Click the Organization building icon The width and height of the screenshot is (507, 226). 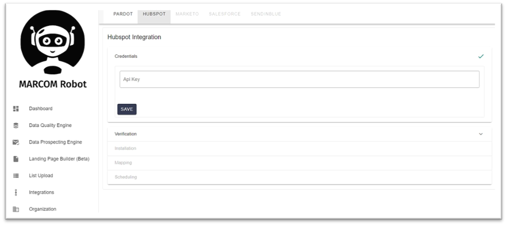[16, 209]
